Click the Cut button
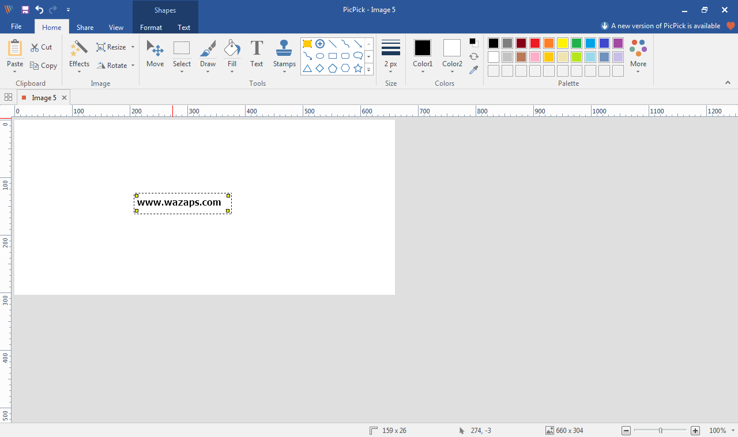This screenshot has width=738, height=437. 41,47
